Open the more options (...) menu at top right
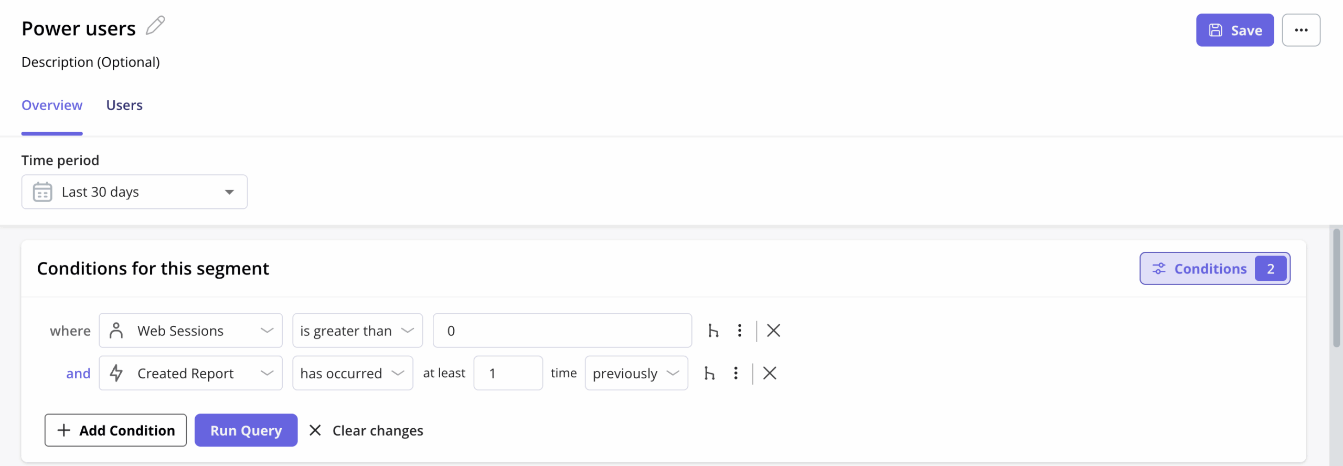This screenshot has width=1343, height=466. tap(1302, 30)
